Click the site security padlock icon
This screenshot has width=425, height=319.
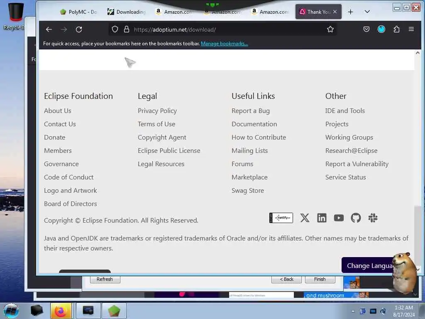pyautogui.click(x=127, y=29)
